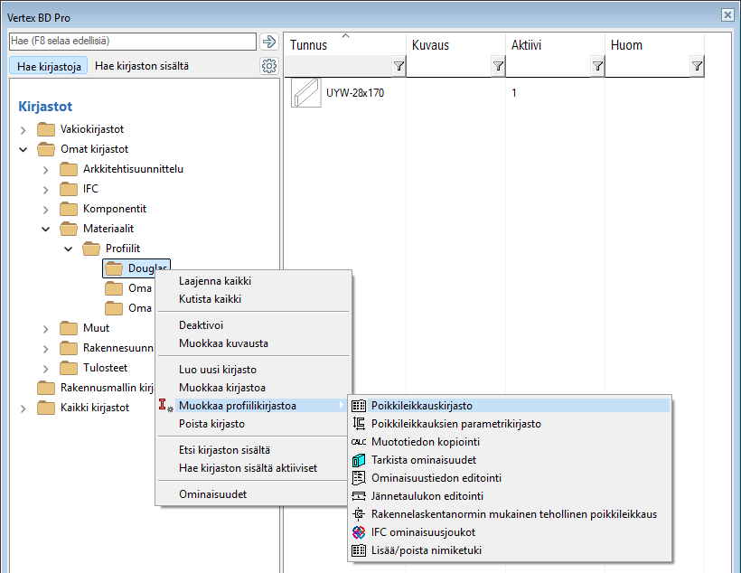The width and height of the screenshot is (741, 573).
Task: Collapse the Materiaalit tree folder
Action: [46, 230]
